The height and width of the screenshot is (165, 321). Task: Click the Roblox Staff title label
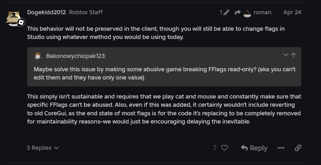(x=86, y=12)
